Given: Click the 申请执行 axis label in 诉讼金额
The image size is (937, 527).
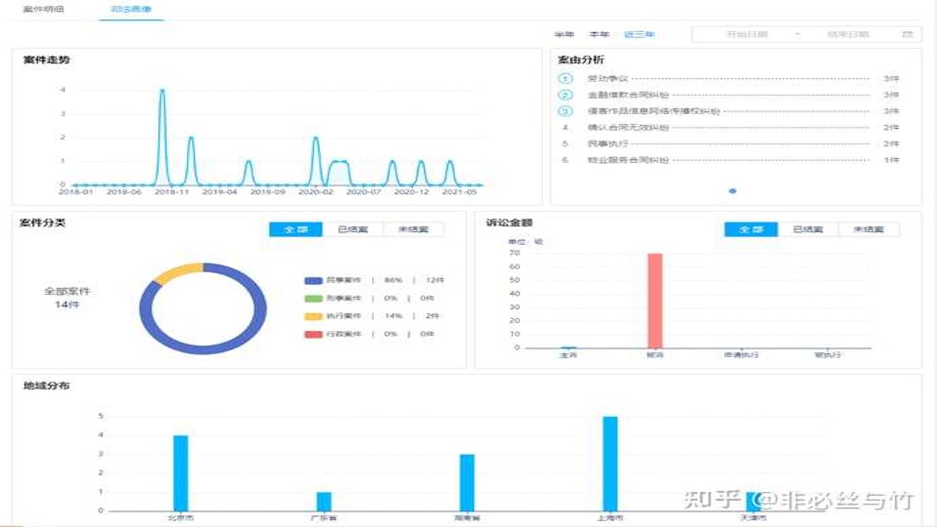Looking at the screenshot, I should [742, 355].
